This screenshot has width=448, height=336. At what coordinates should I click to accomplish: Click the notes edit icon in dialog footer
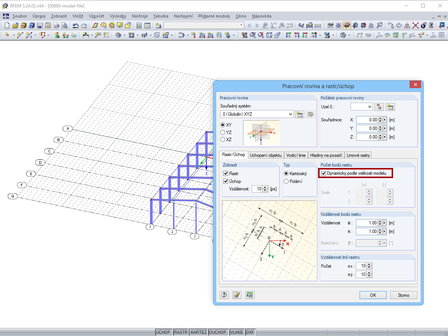pos(237,295)
